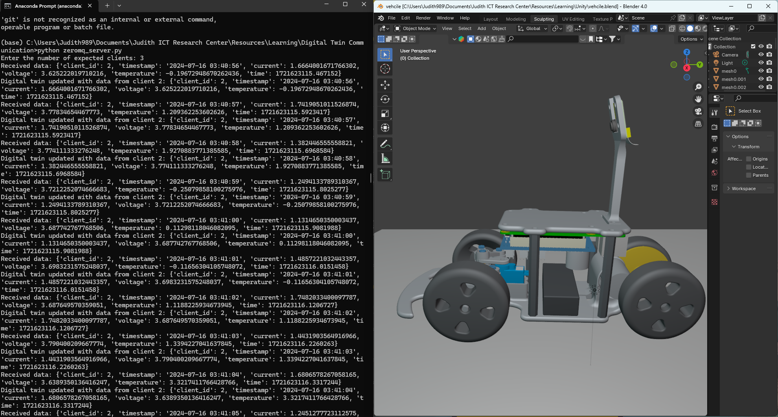Select the Select Box tool in Blender's toolbar

pos(385,54)
